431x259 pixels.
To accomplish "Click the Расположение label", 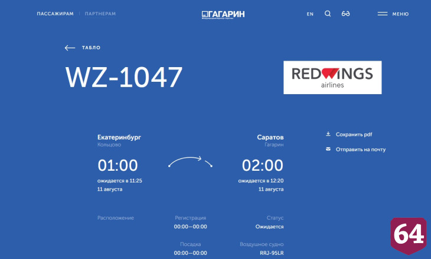I will click(x=116, y=218).
